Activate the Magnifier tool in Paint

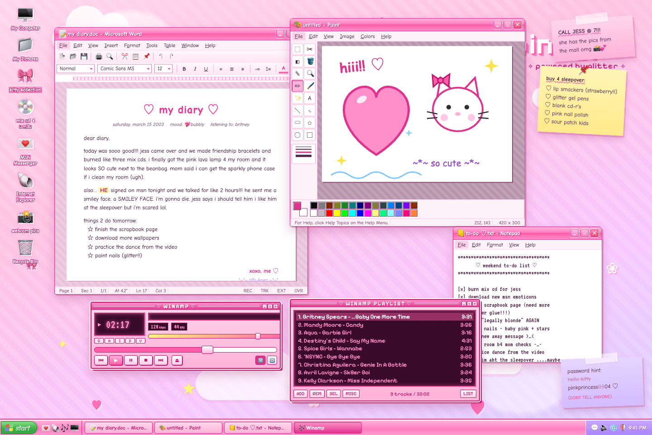point(310,73)
